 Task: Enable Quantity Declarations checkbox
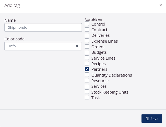point(87,75)
